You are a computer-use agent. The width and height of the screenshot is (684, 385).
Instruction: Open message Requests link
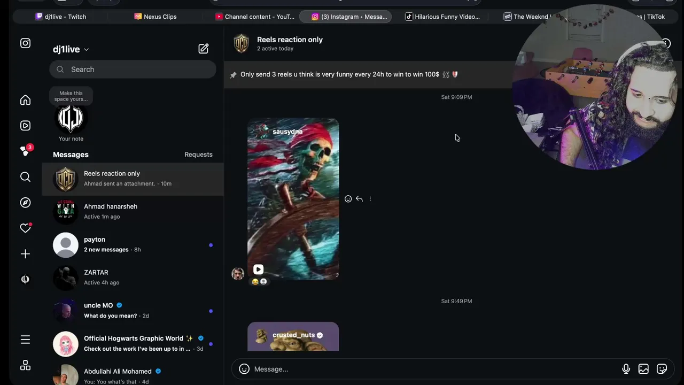pos(198,155)
